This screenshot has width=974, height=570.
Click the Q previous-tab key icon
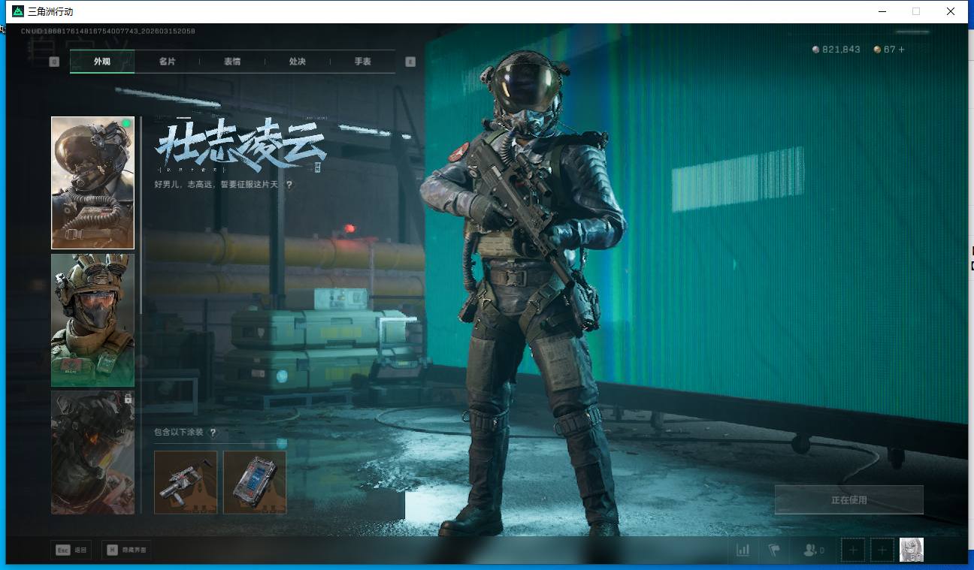click(x=54, y=62)
